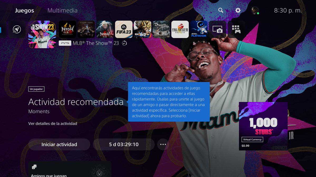Screen dimensions: 316x177
Task: Open the three-dot more options button
Action: tap(163, 144)
